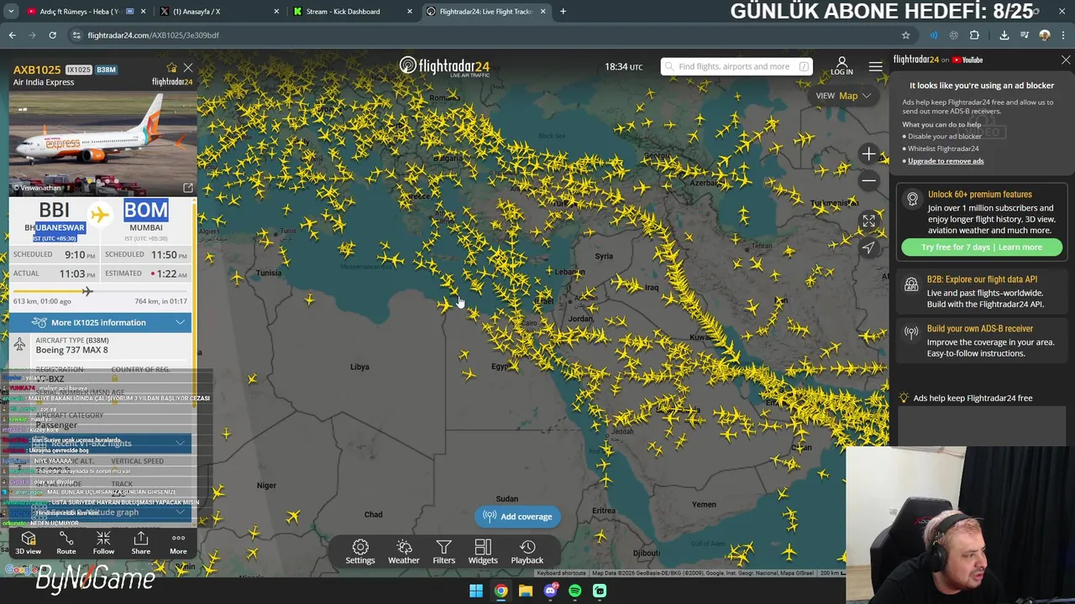Center map on my location
Viewport: 1075px width, 604px height.
tap(868, 247)
